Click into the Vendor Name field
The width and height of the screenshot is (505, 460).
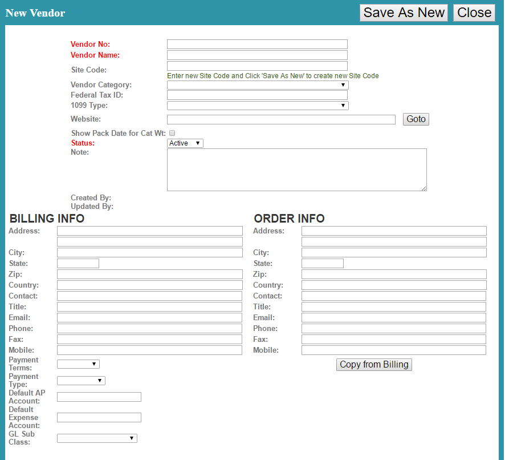tap(257, 55)
